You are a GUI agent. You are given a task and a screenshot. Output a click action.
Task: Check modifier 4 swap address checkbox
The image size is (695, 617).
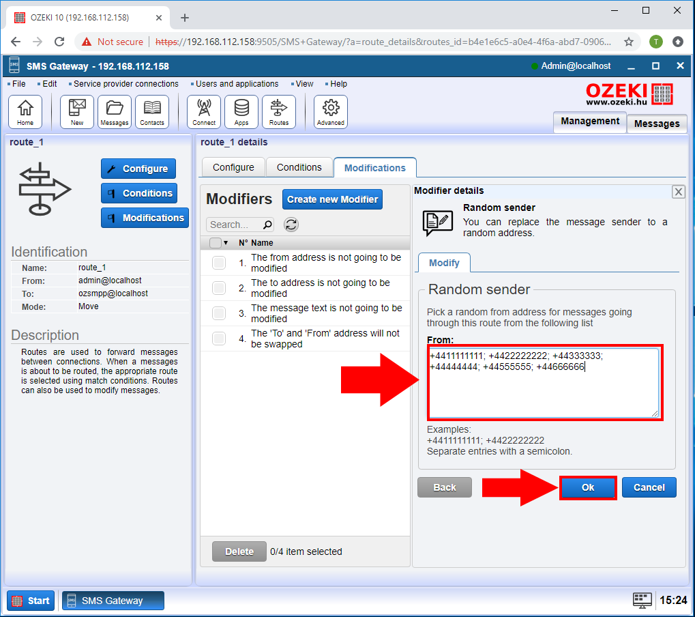218,339
